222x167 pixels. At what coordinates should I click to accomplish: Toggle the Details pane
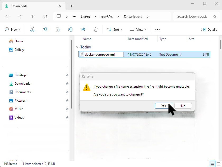[209, 30]
